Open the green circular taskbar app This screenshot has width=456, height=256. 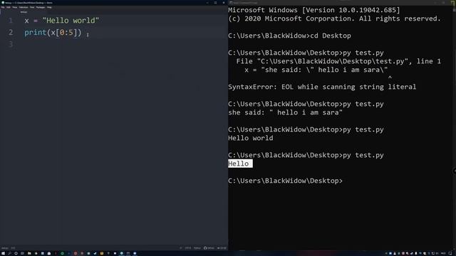62,253
